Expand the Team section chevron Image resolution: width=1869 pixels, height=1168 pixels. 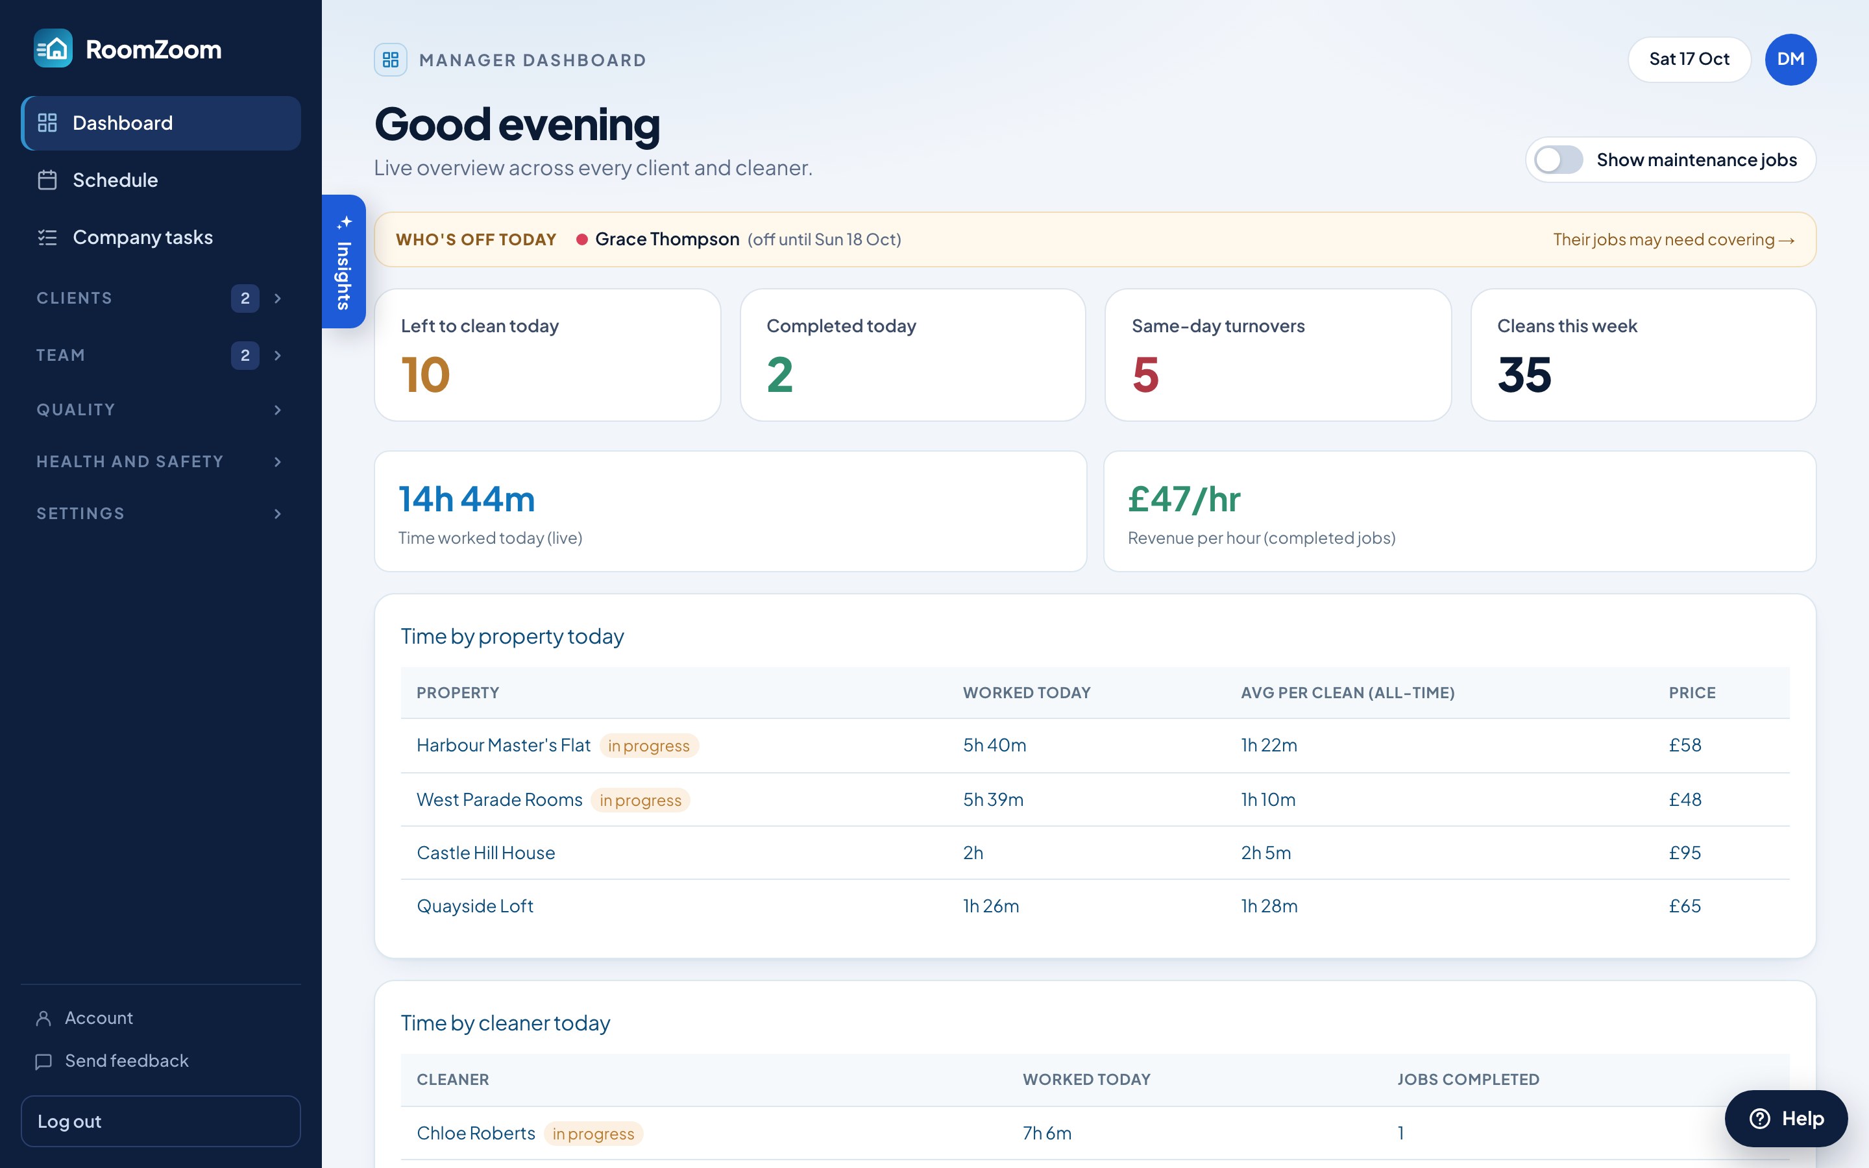pyautogui.click(x=278, y=356)
